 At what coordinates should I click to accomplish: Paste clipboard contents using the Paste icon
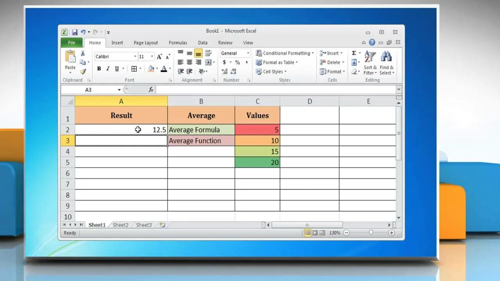(x=70, y=57)
